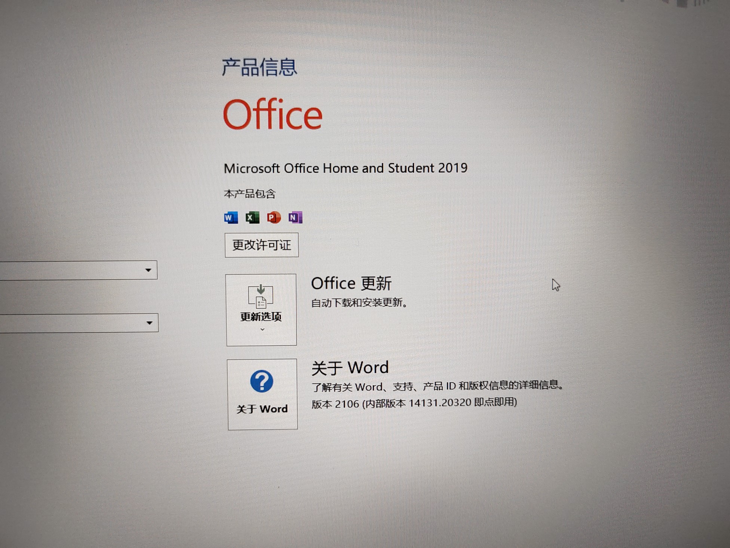This screenshot has width=730, height=548.
Task: Click the version 2106 build text
Action: click(x=414, y=403)
